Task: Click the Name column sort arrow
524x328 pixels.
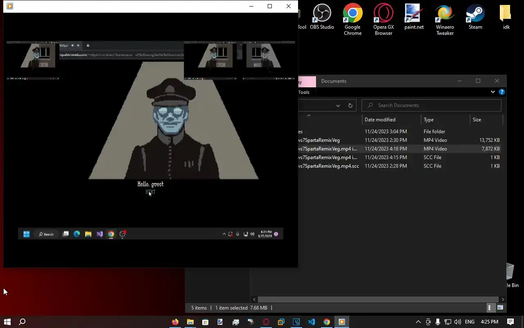Action: pos(309,115)
